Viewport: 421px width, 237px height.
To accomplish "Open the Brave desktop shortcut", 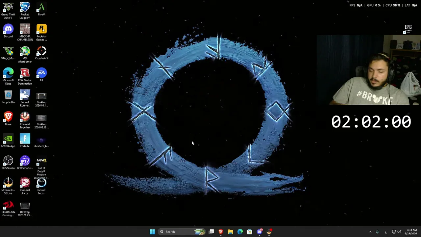I will click(8, 119).
